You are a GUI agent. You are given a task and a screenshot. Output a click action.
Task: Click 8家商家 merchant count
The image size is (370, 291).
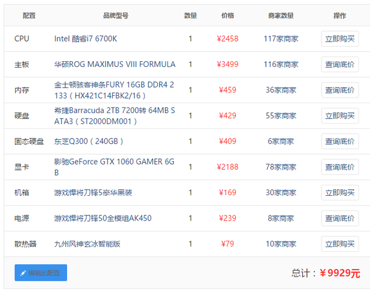point(281,218)
